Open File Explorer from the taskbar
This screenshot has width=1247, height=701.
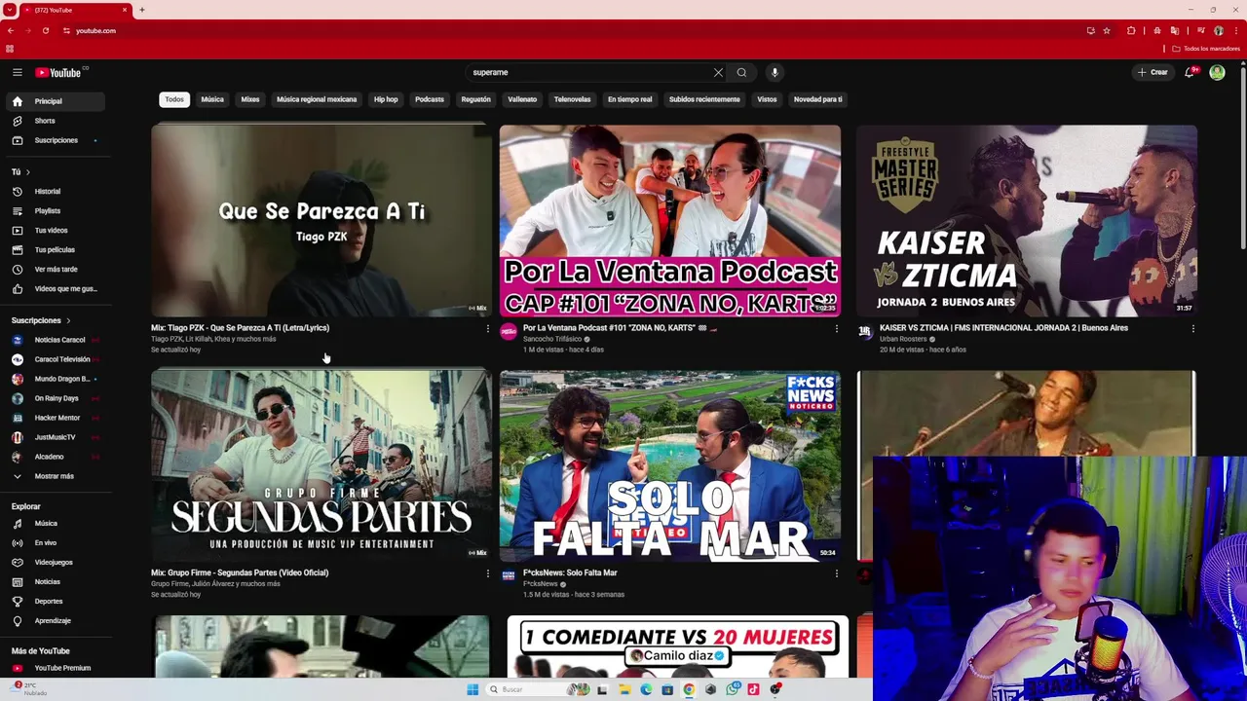point(624,689)
